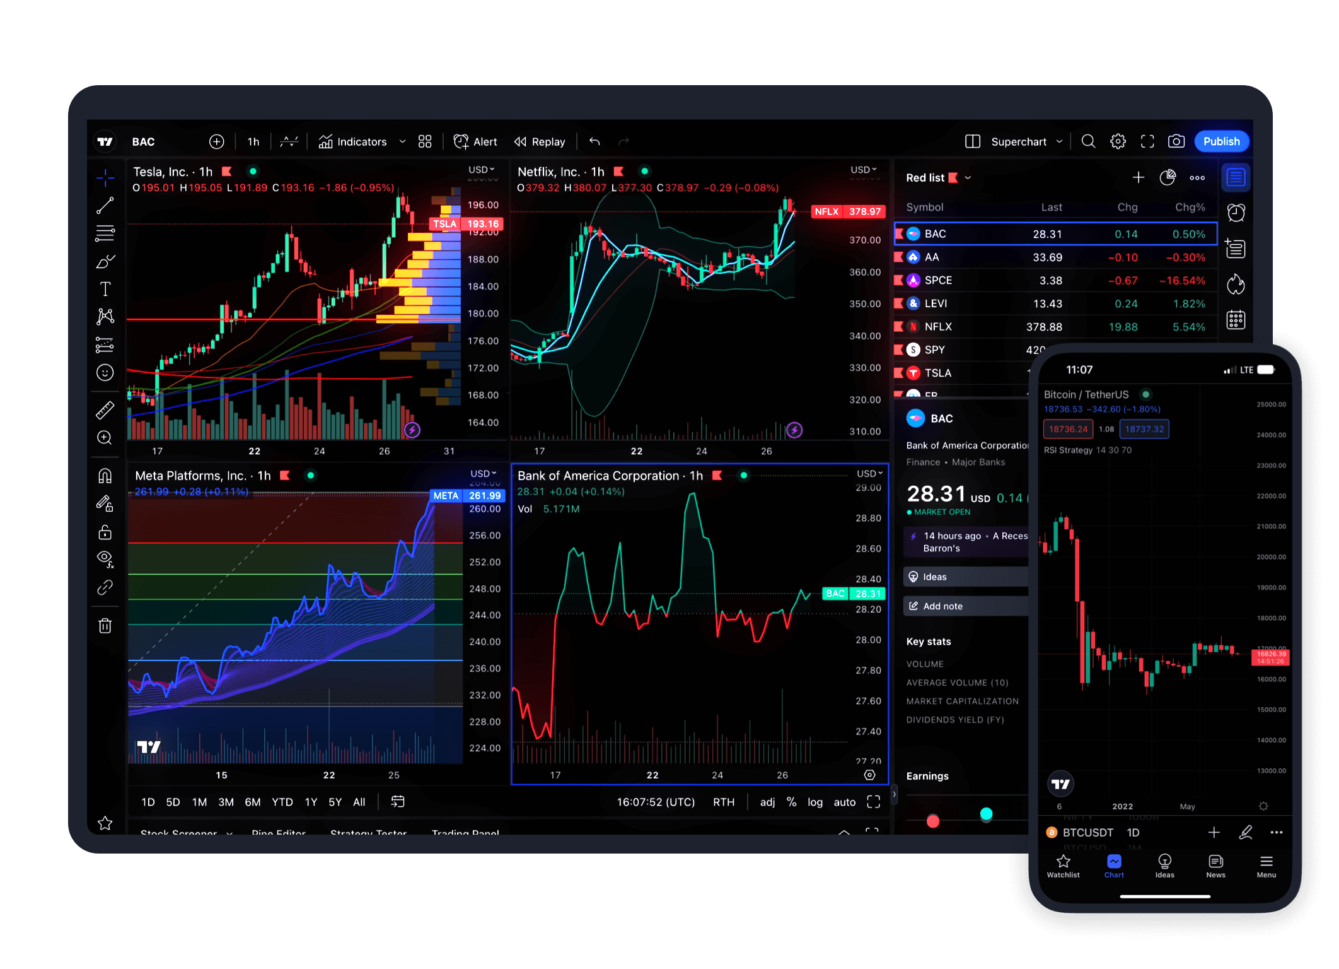Select the trend line tool

105,206
